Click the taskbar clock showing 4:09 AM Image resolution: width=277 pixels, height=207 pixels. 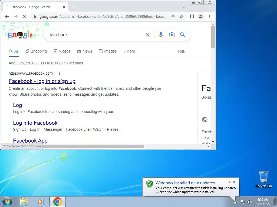[x=263, y=202]
